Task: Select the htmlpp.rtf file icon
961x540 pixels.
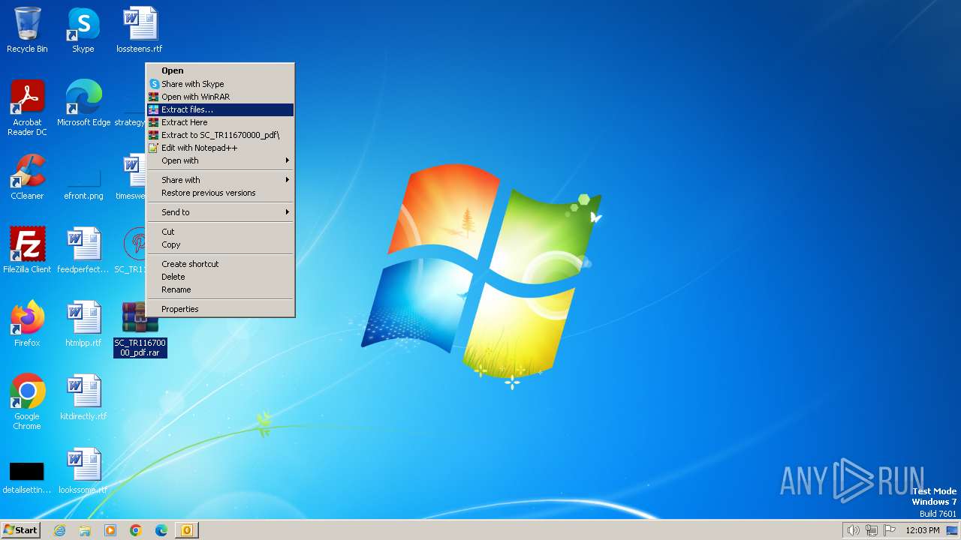Action: pyautogui.click(x=83, y=324)
